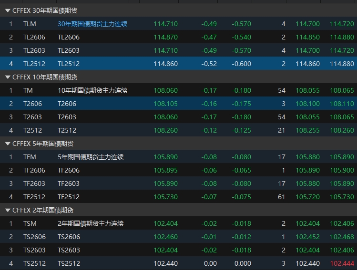The image size is (357, 270).
Task: Collapse the CFFEX 30年期国债期货 group
Action: (8, 10)
